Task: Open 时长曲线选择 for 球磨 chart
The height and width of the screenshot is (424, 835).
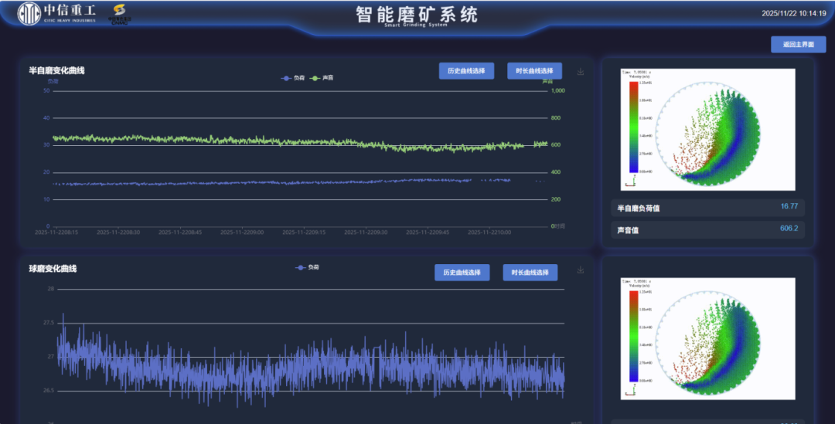Action: (530, 273)
